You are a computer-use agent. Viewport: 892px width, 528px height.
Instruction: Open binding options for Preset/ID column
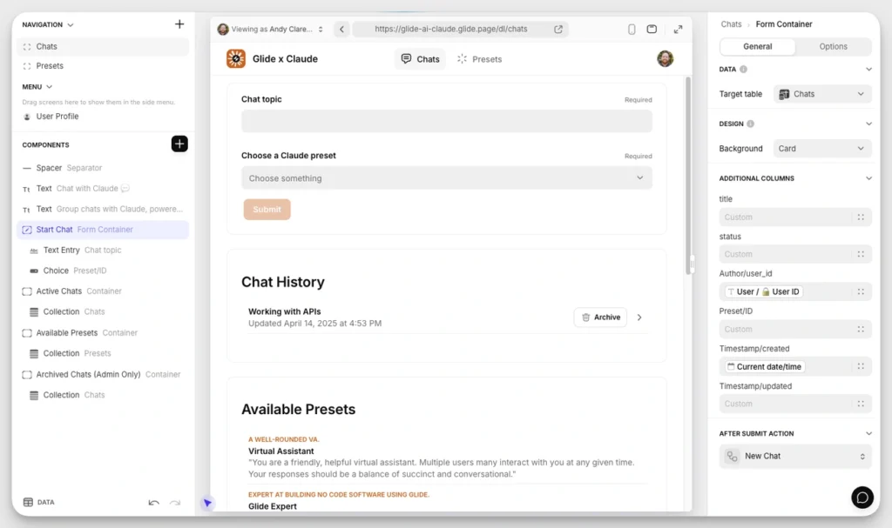pyautogui.click(x=861, y=329)
